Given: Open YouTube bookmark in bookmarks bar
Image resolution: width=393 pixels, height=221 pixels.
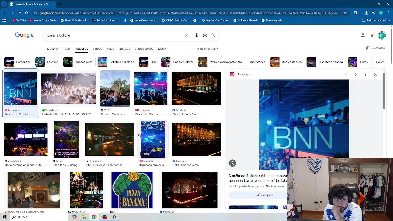Looking at the screenshot, I should click(19, 21).
